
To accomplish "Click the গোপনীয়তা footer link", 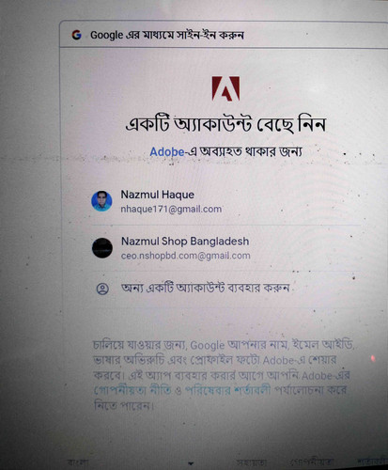I will [x=312, y=462].
